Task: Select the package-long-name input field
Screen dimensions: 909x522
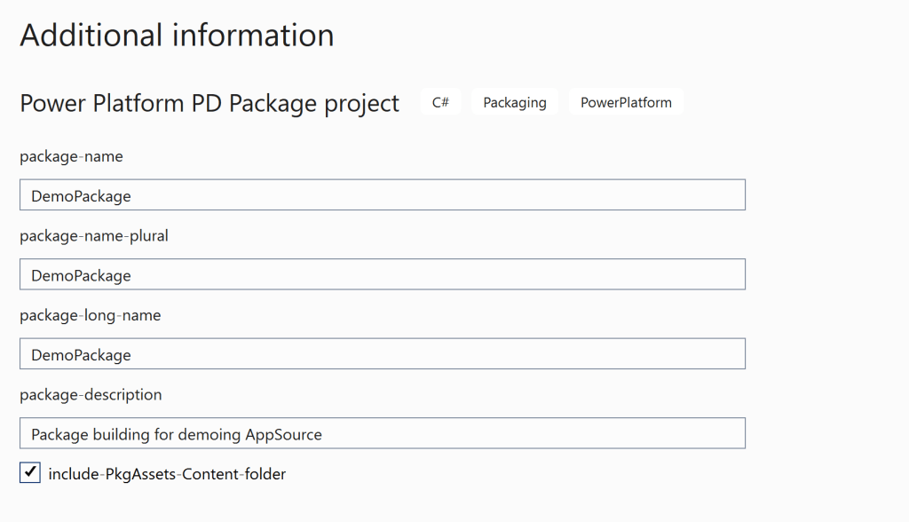Action: coord(382,354)
